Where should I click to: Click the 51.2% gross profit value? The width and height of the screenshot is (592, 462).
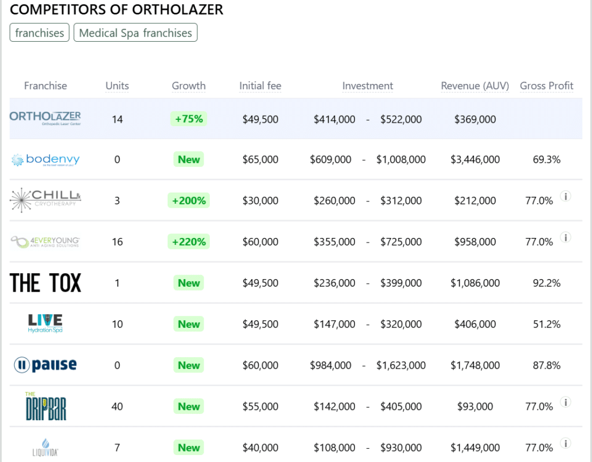pyautogui.click(x=546, y=324)
